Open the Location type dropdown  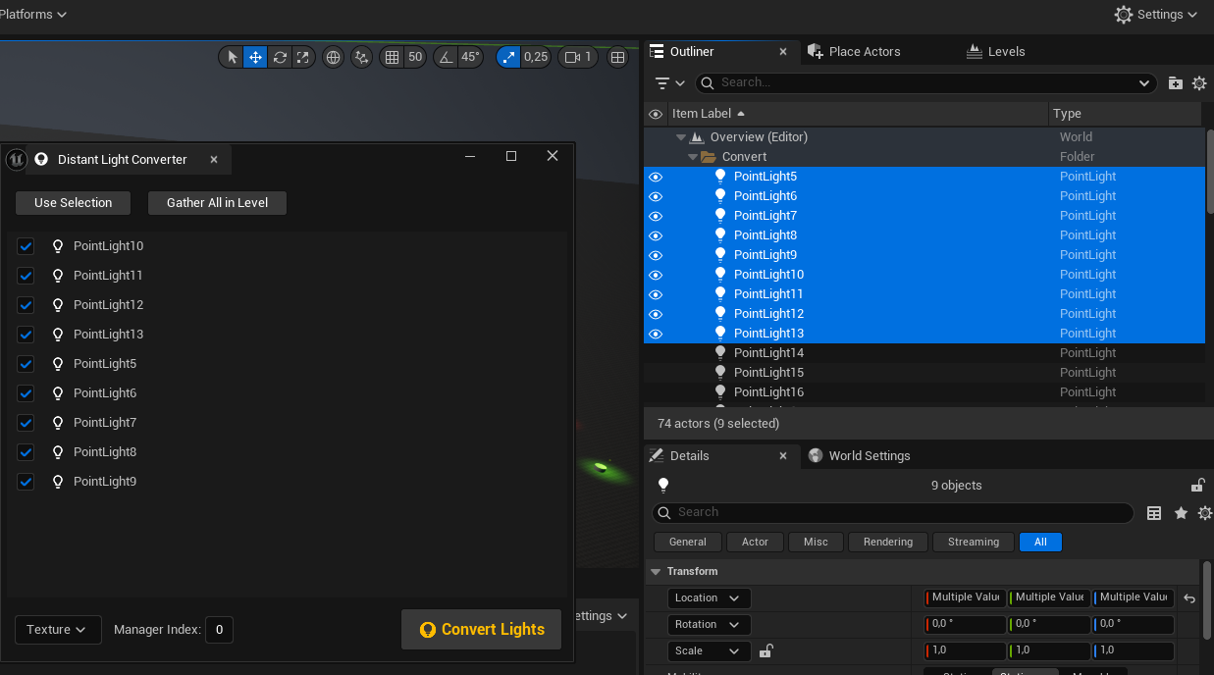[710, 597]
